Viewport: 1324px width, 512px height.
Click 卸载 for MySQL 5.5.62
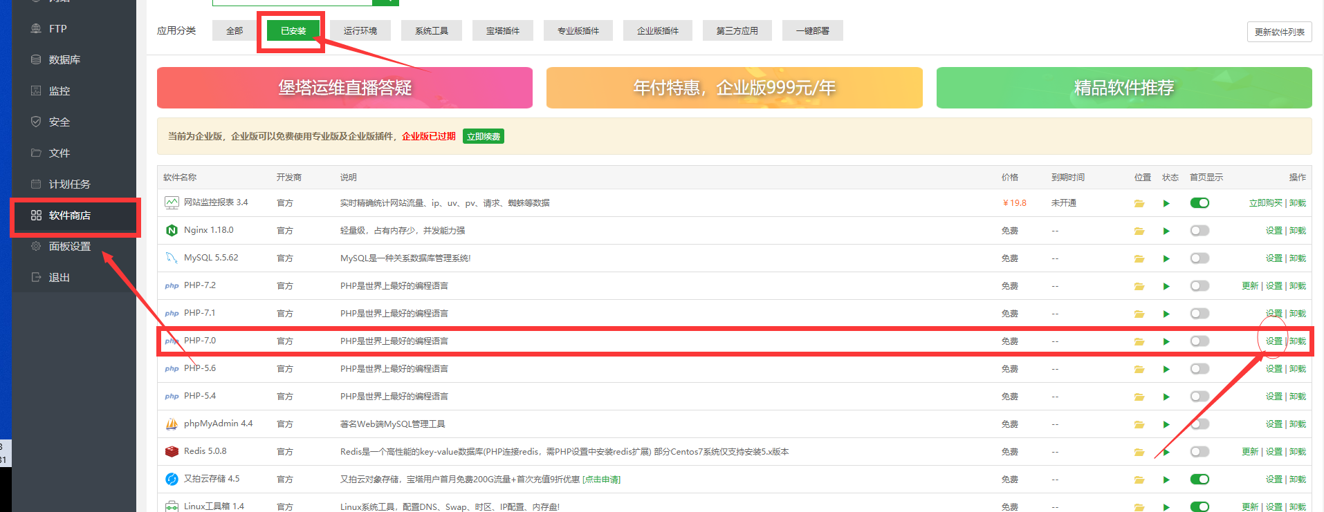(x=1298, y=258)
